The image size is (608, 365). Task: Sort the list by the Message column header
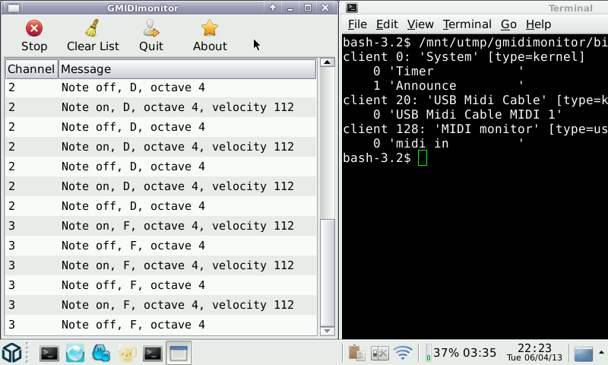point(187,69)
